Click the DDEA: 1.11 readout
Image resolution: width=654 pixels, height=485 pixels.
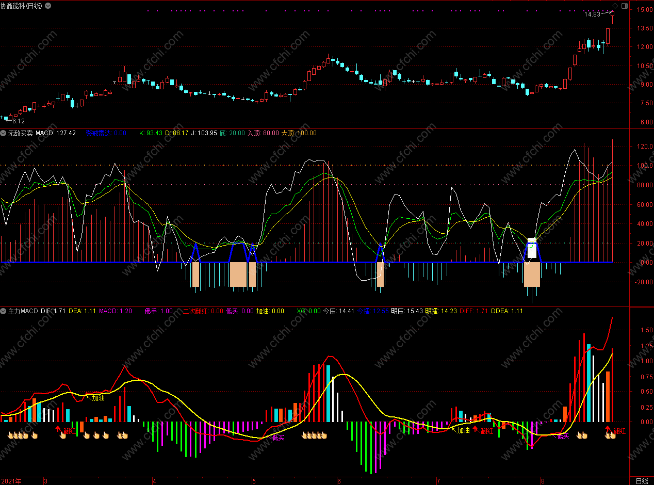point(507,311)
